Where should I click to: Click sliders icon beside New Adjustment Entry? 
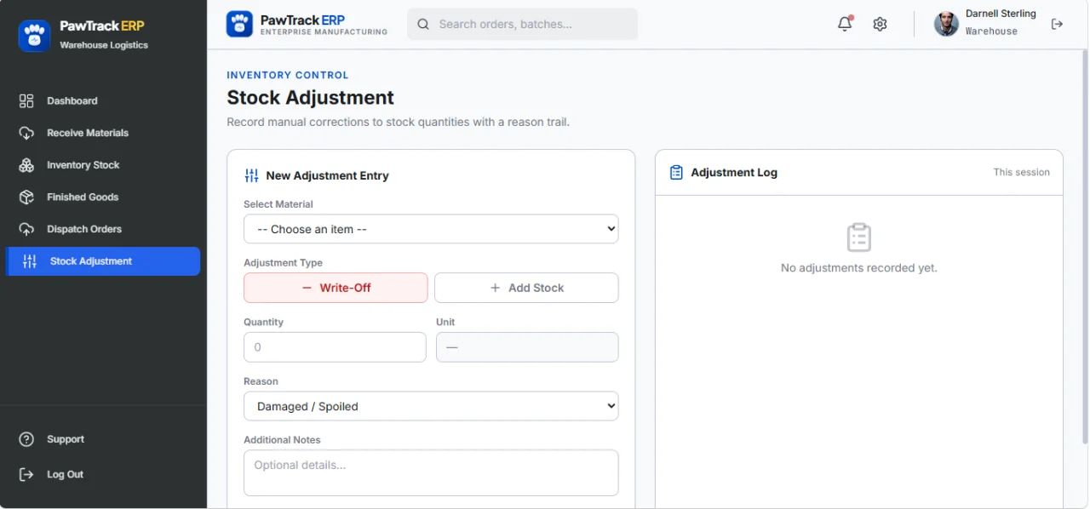(251, 175)
